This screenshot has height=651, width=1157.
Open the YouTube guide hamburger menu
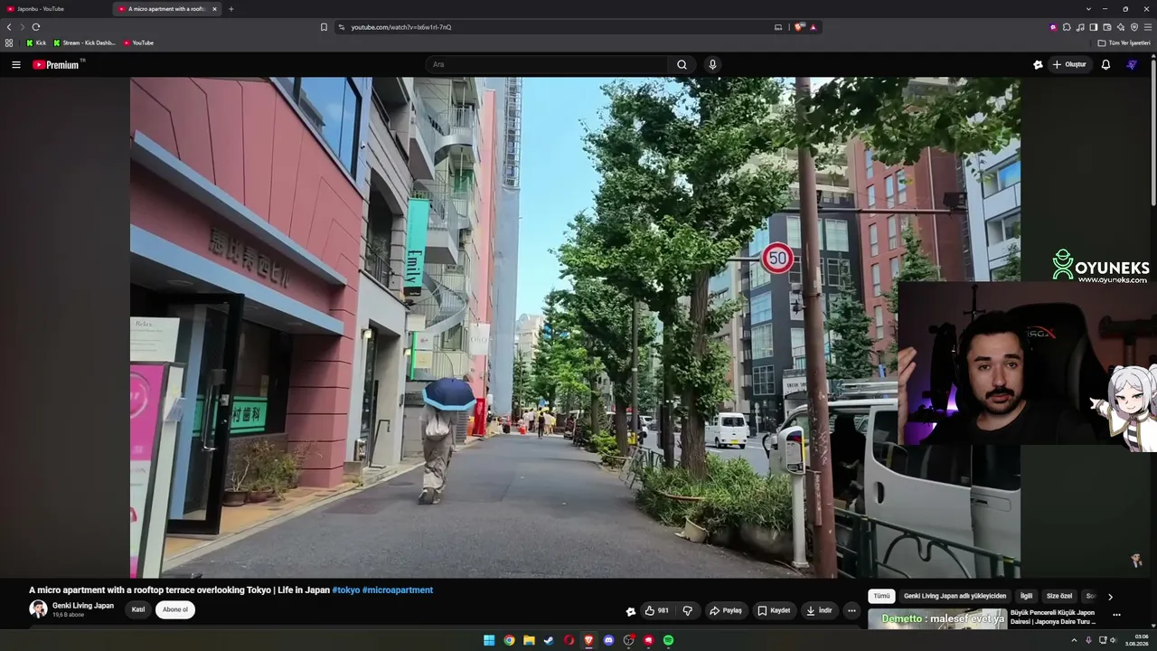16,64
